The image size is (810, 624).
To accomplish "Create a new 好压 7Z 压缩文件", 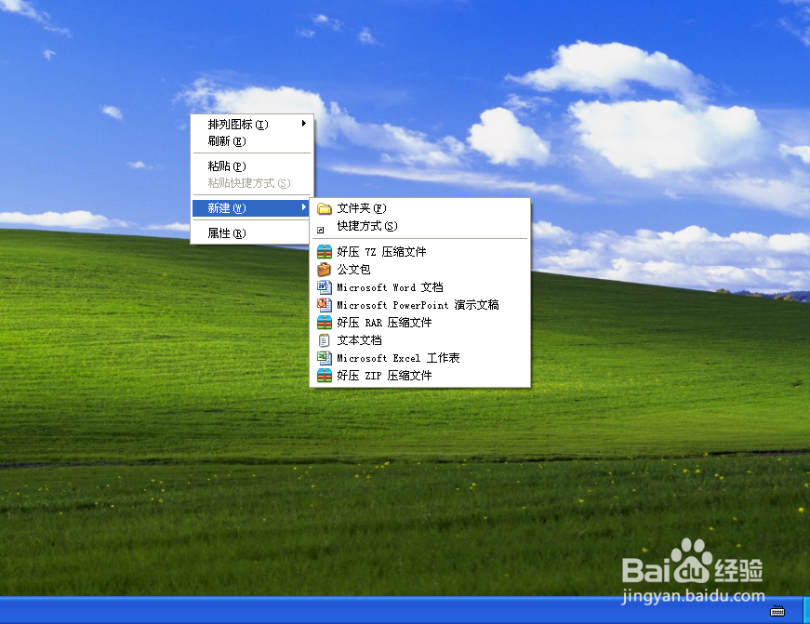I will [x=420, y=252].
